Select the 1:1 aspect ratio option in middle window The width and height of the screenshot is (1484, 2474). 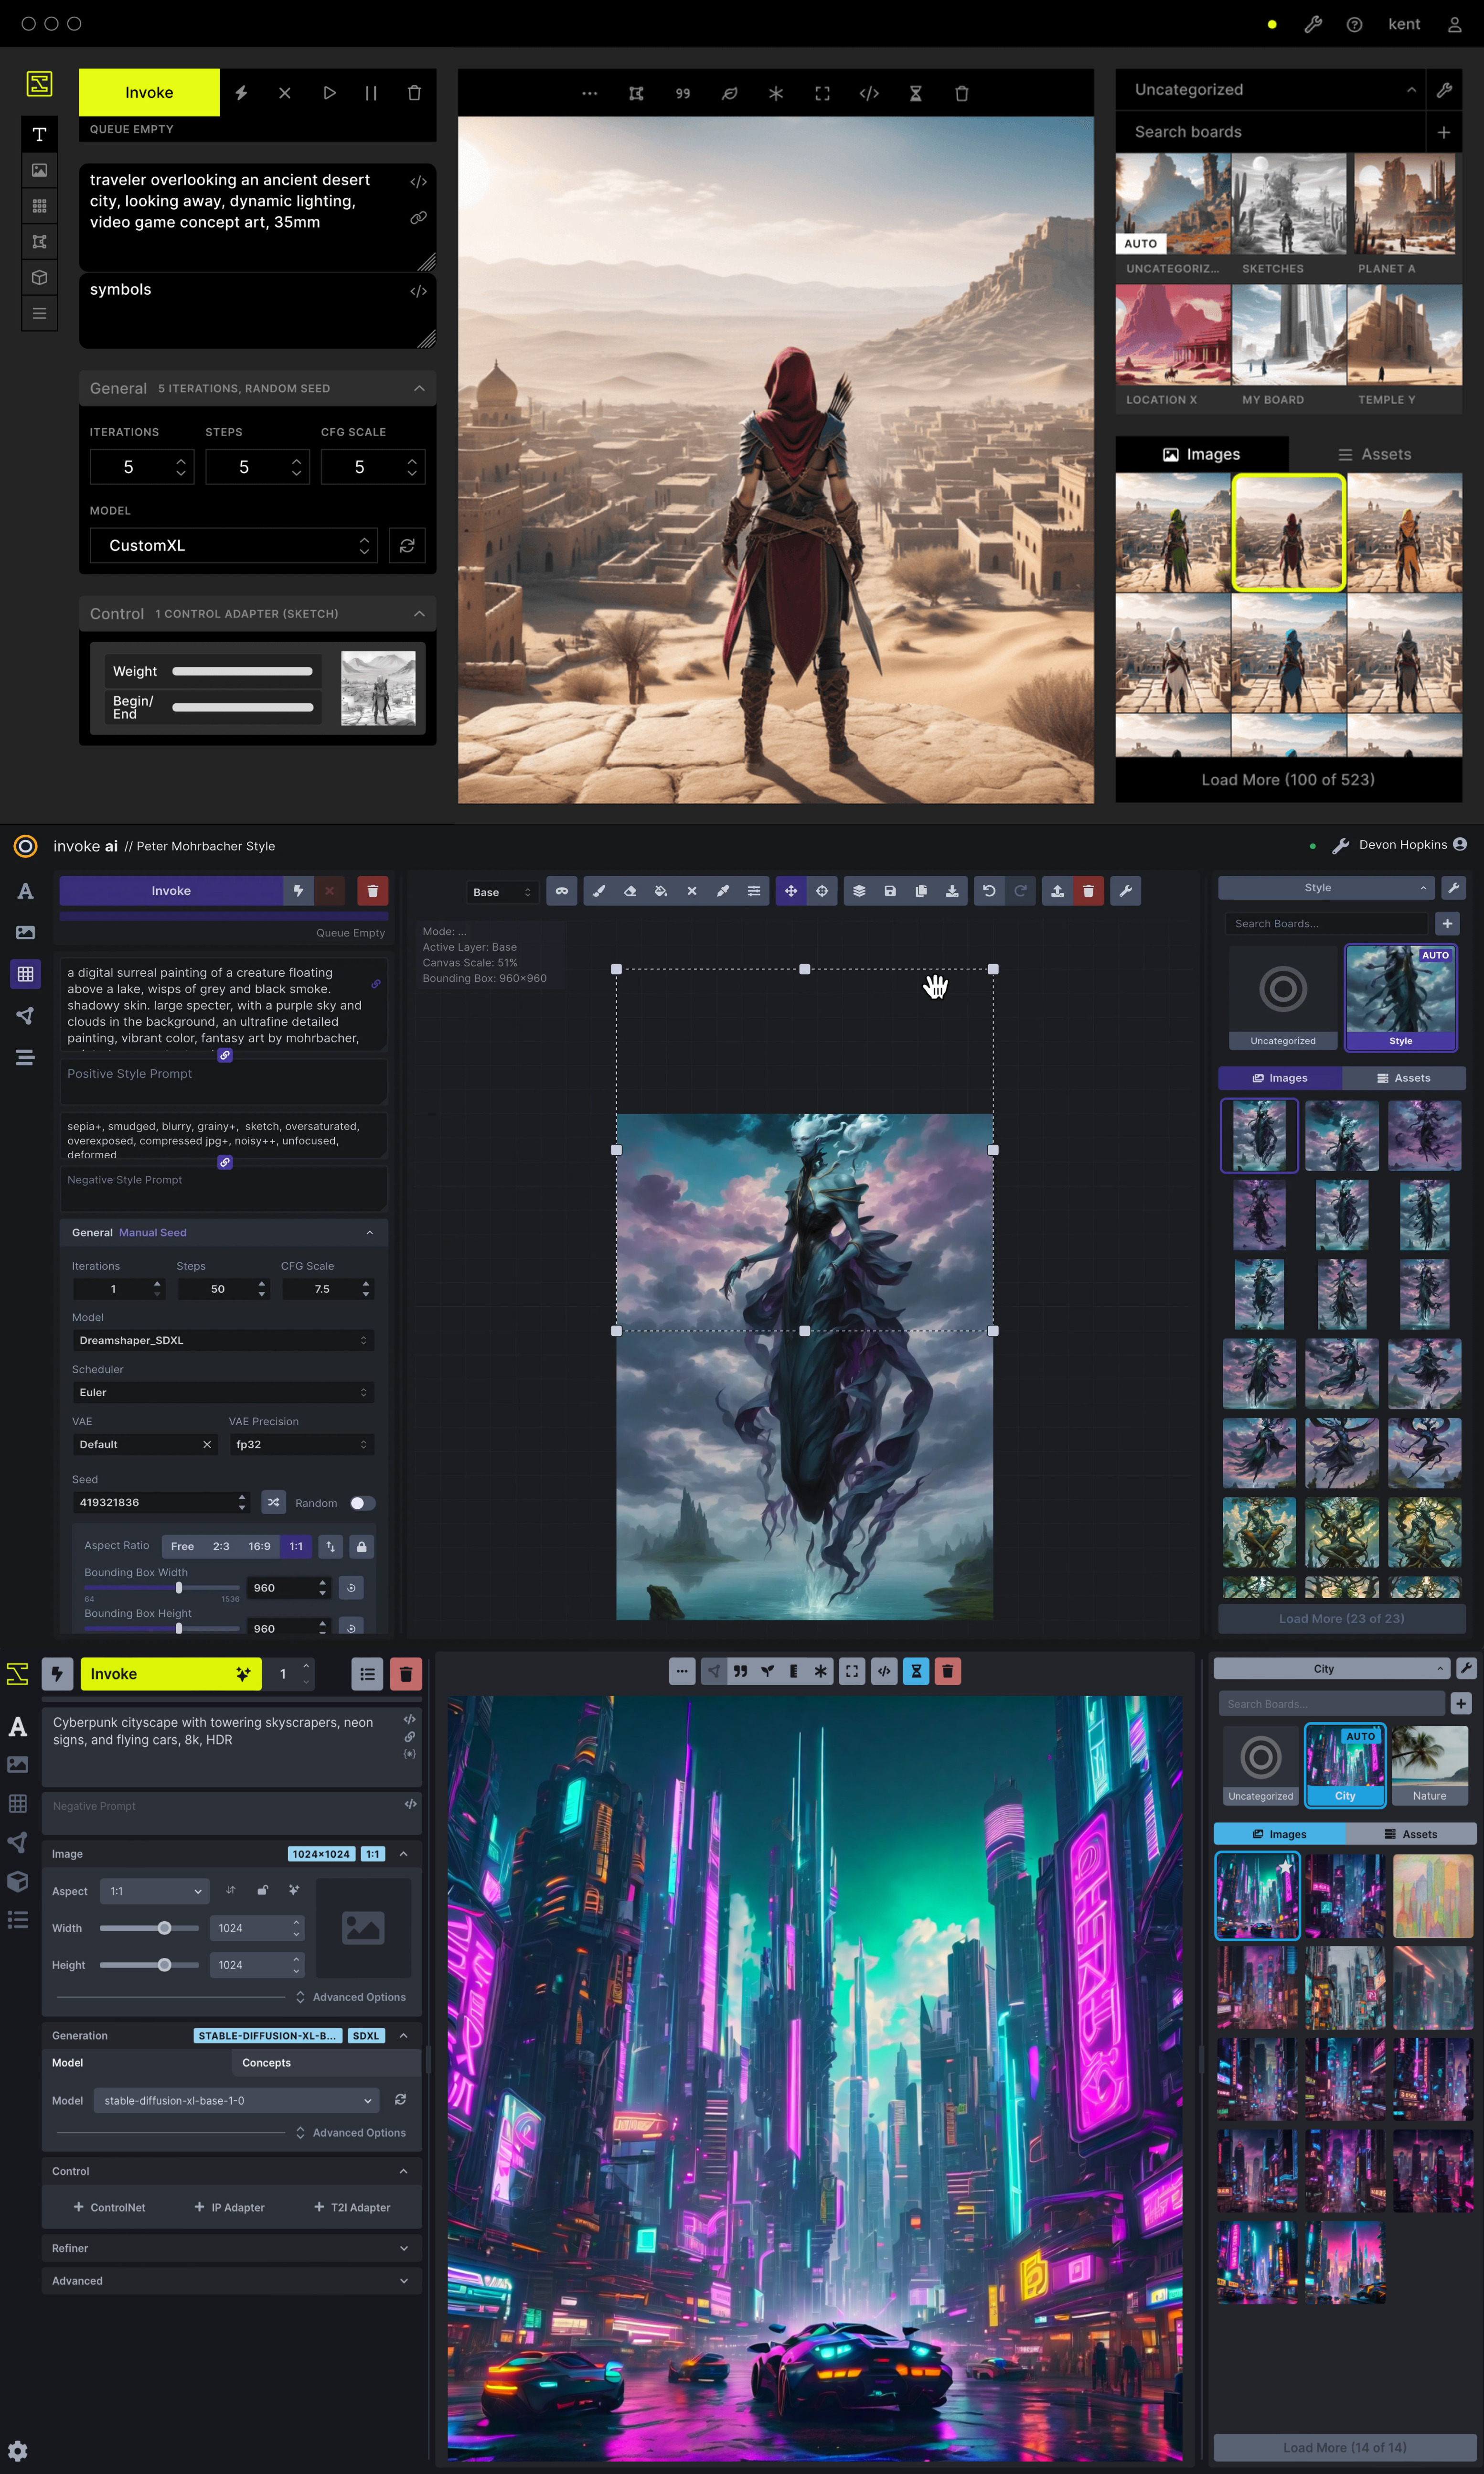[296, 1546]
